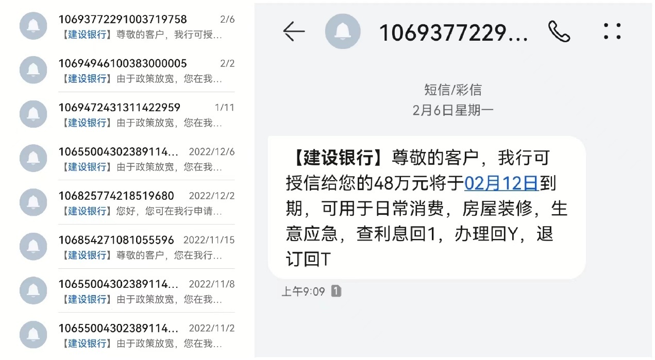The image size is (655, 360).
Task: Open the 02月12日 date link in message
Action: 501,183
